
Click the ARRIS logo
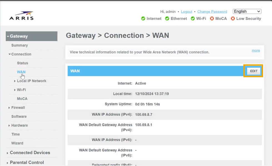pyautogui.click(x=21, y=16)
